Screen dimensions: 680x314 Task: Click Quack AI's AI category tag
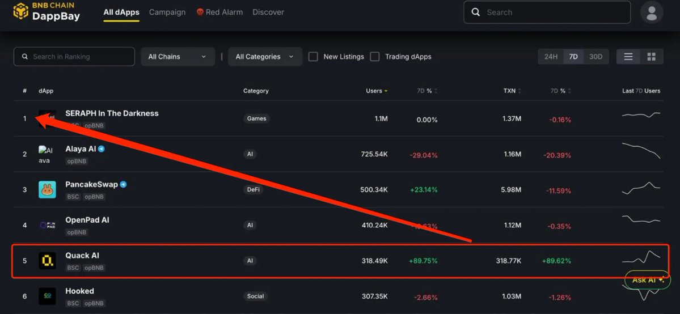click(x=250, y=261)
